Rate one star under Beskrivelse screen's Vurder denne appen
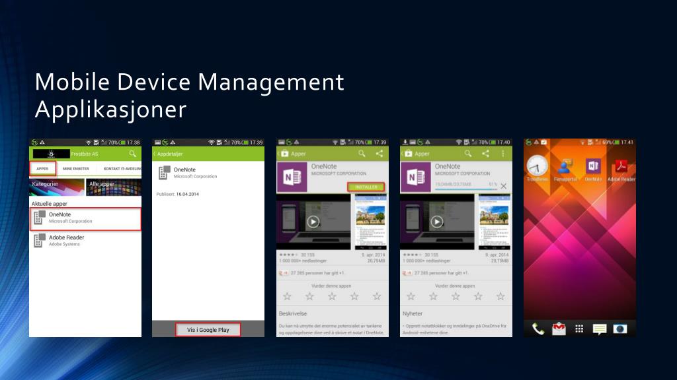 (x=287, y=296)
